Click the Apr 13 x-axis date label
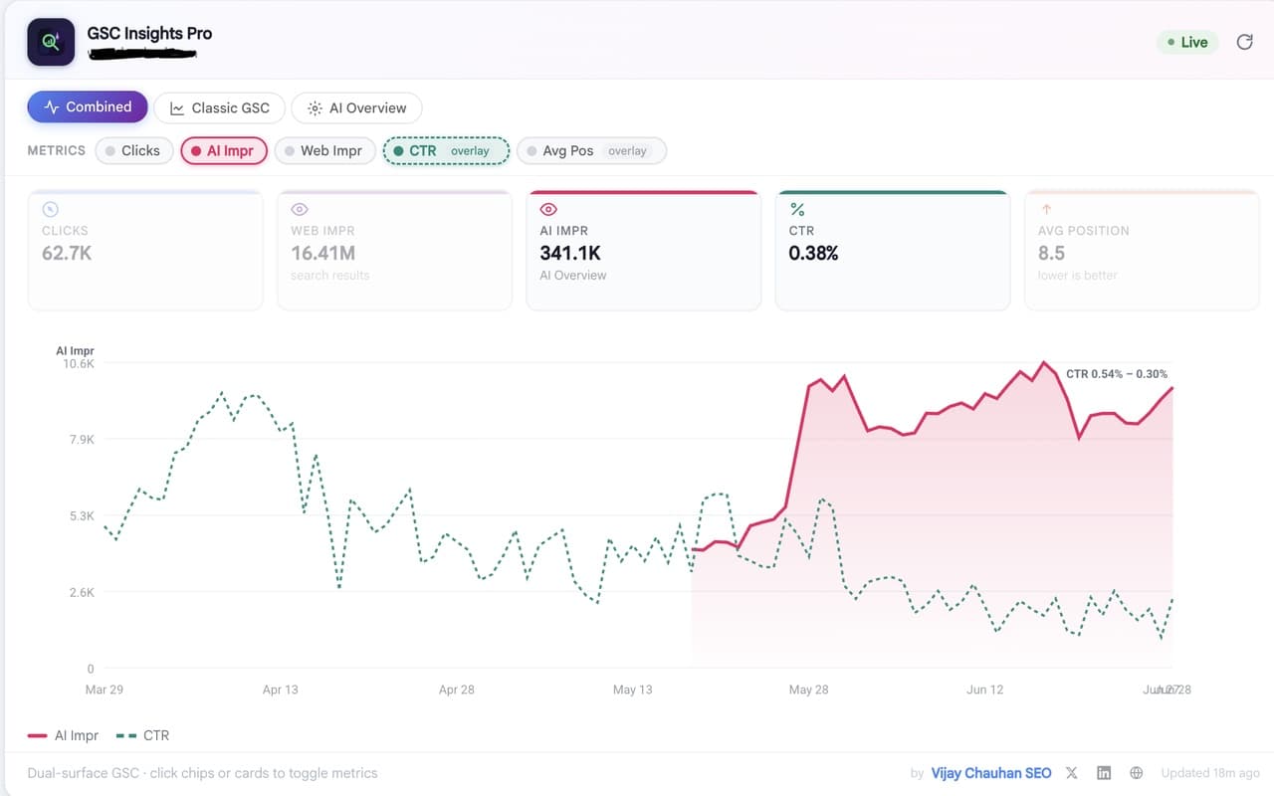Screen dimensions: 1274x796 [x=280, y=690]
